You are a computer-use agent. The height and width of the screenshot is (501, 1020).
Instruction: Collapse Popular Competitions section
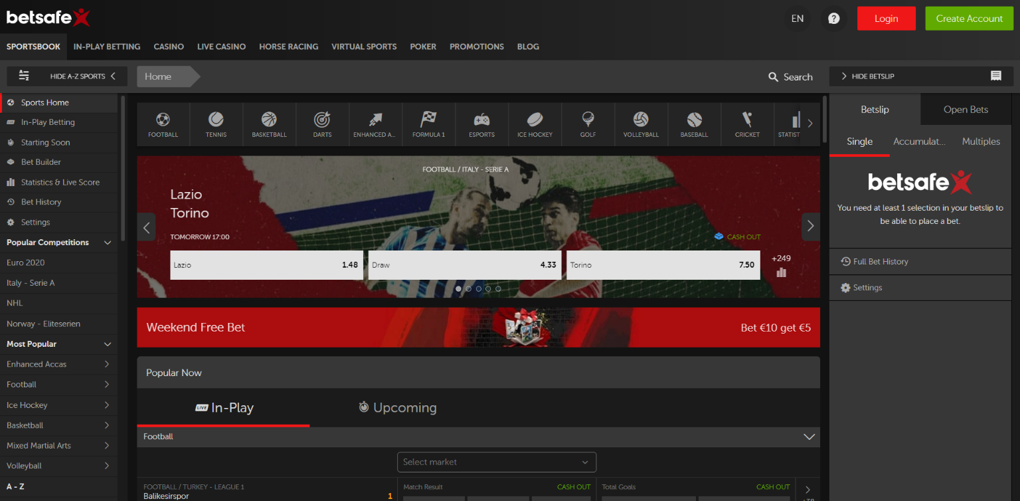(x=108, y=243)
